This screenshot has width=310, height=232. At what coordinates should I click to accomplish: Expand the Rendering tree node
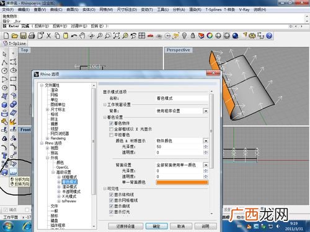(47, 139)
